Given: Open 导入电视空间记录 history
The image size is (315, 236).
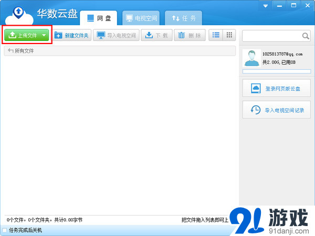Looking at the screenshot, I should (277, 110).
